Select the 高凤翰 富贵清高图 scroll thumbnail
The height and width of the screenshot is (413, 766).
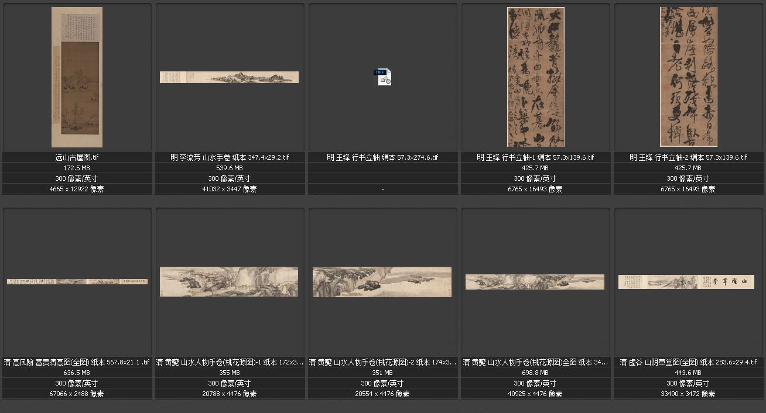coord(77,281)
